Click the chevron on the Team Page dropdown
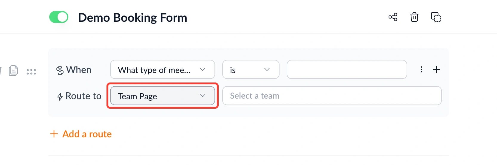This screenshot has width=497, height=165. coord(203,96)
